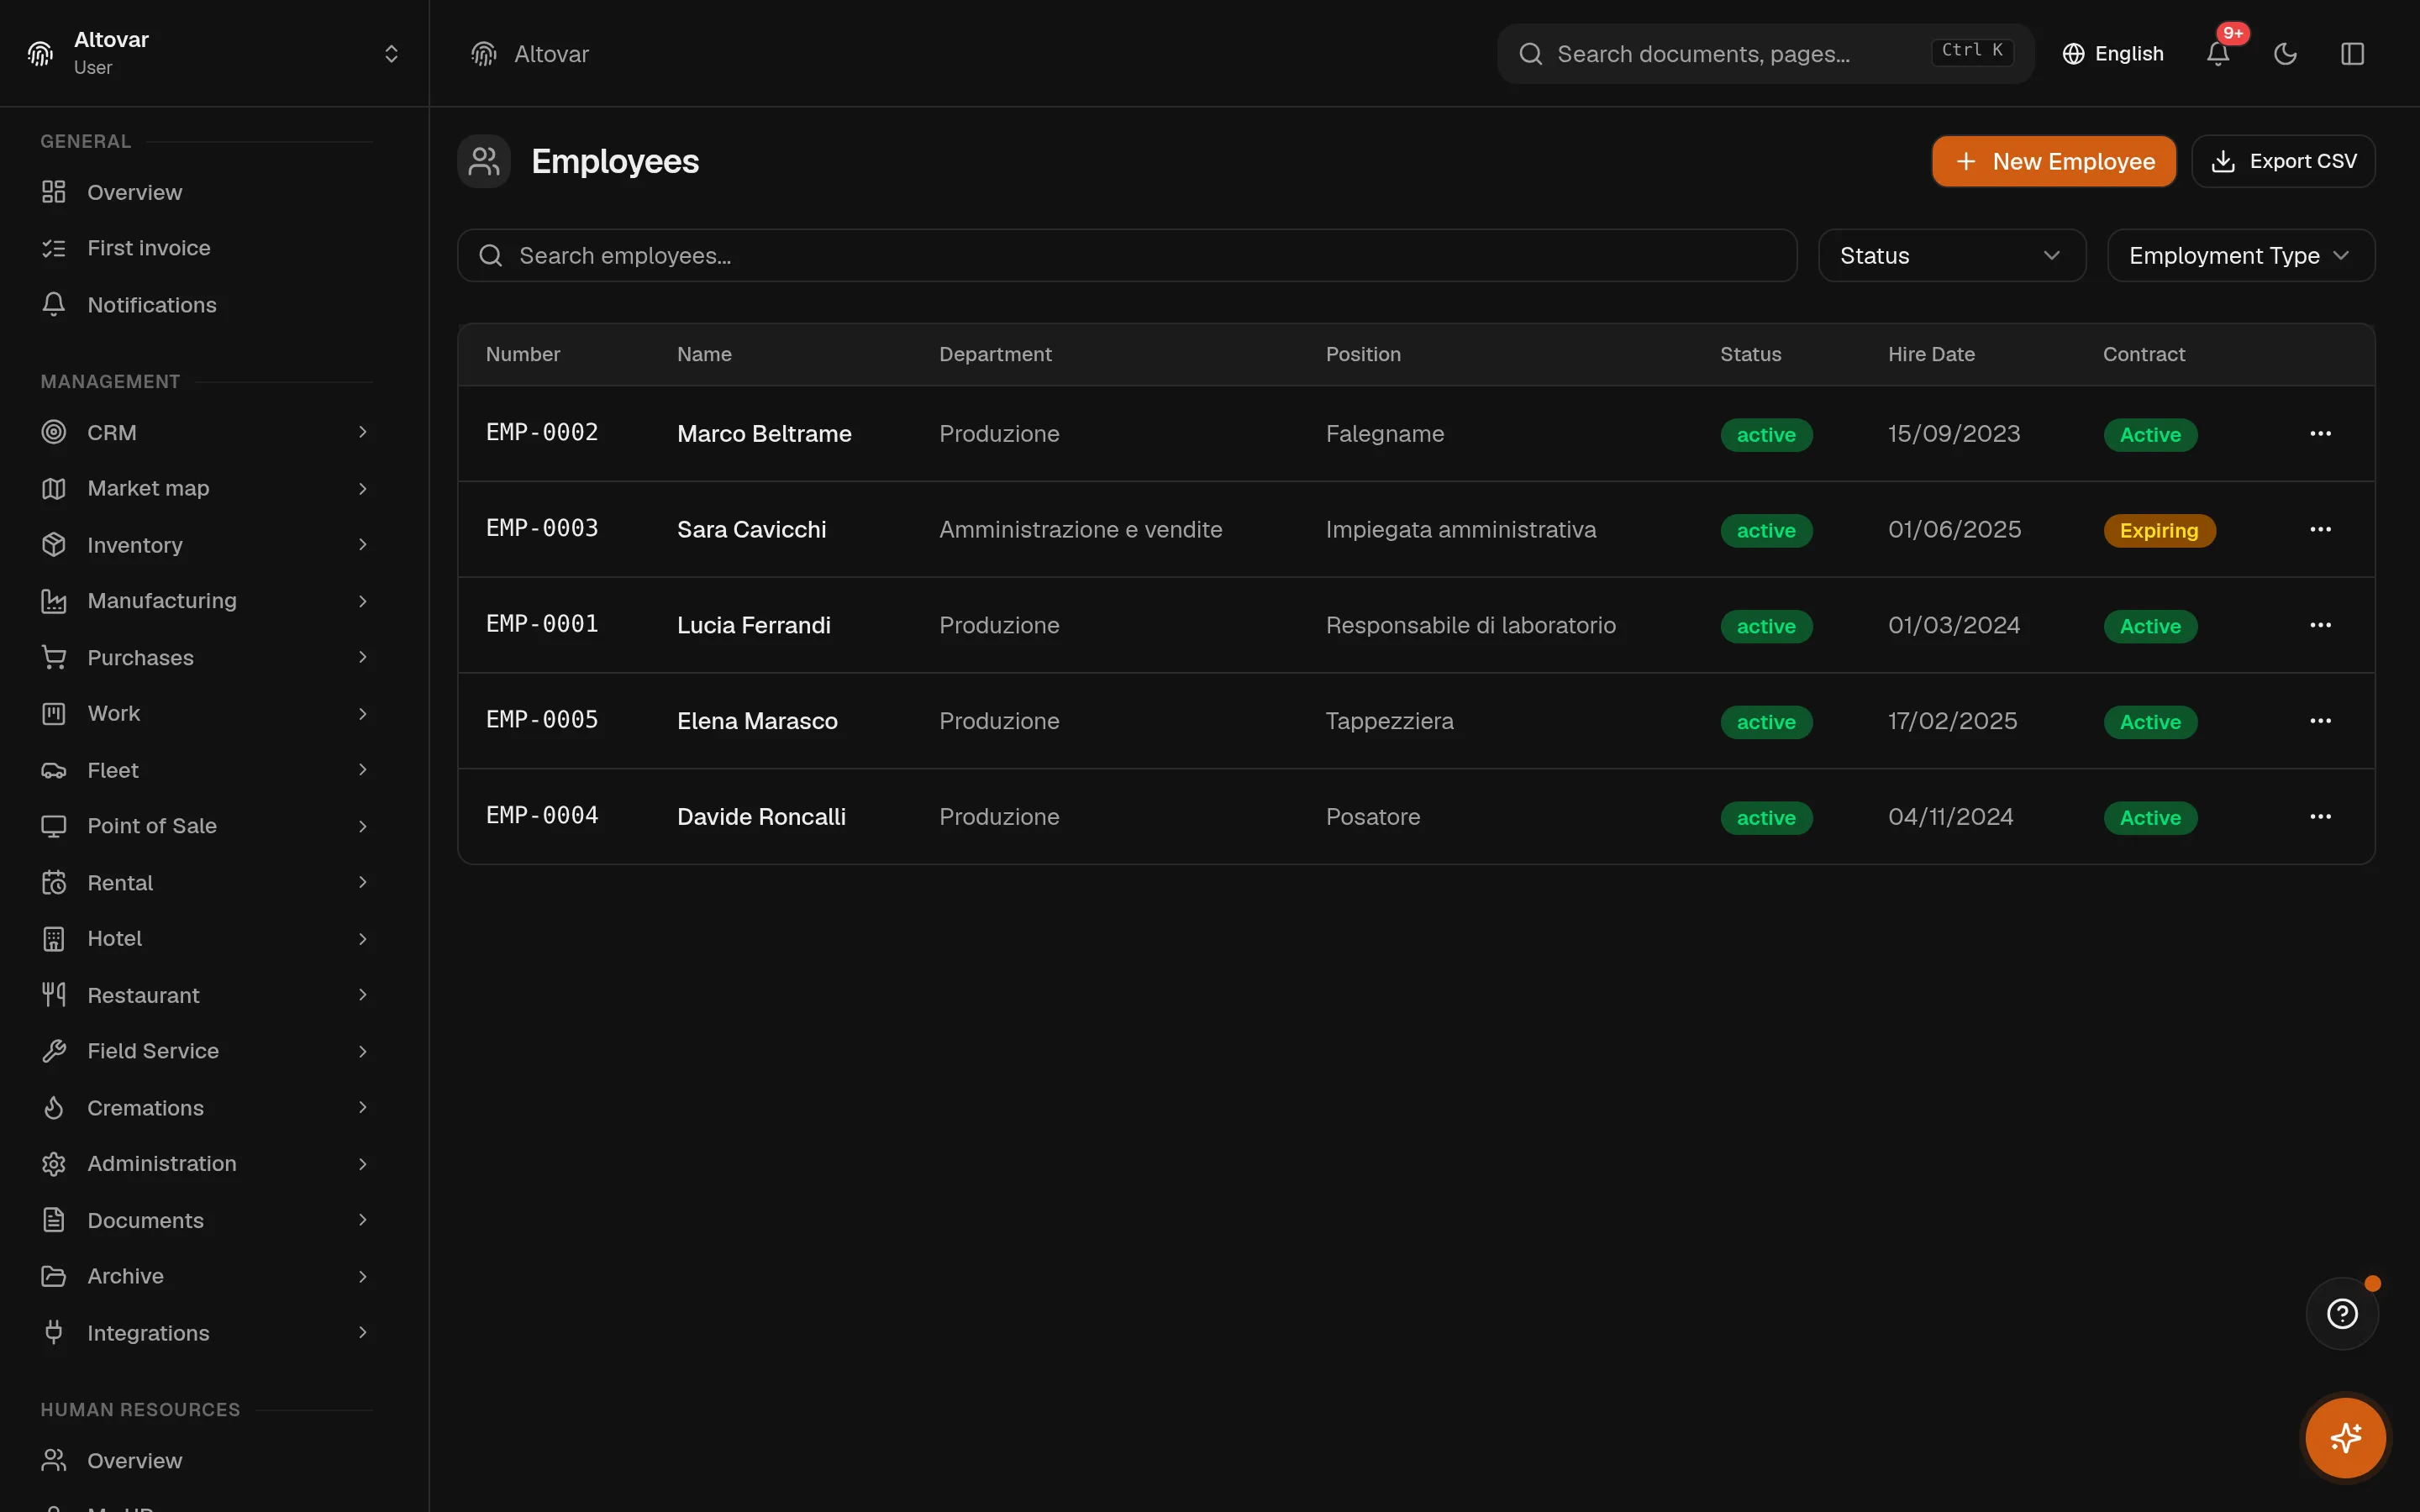
Task: Click the globe language icon
Action: coord(2074,54)
